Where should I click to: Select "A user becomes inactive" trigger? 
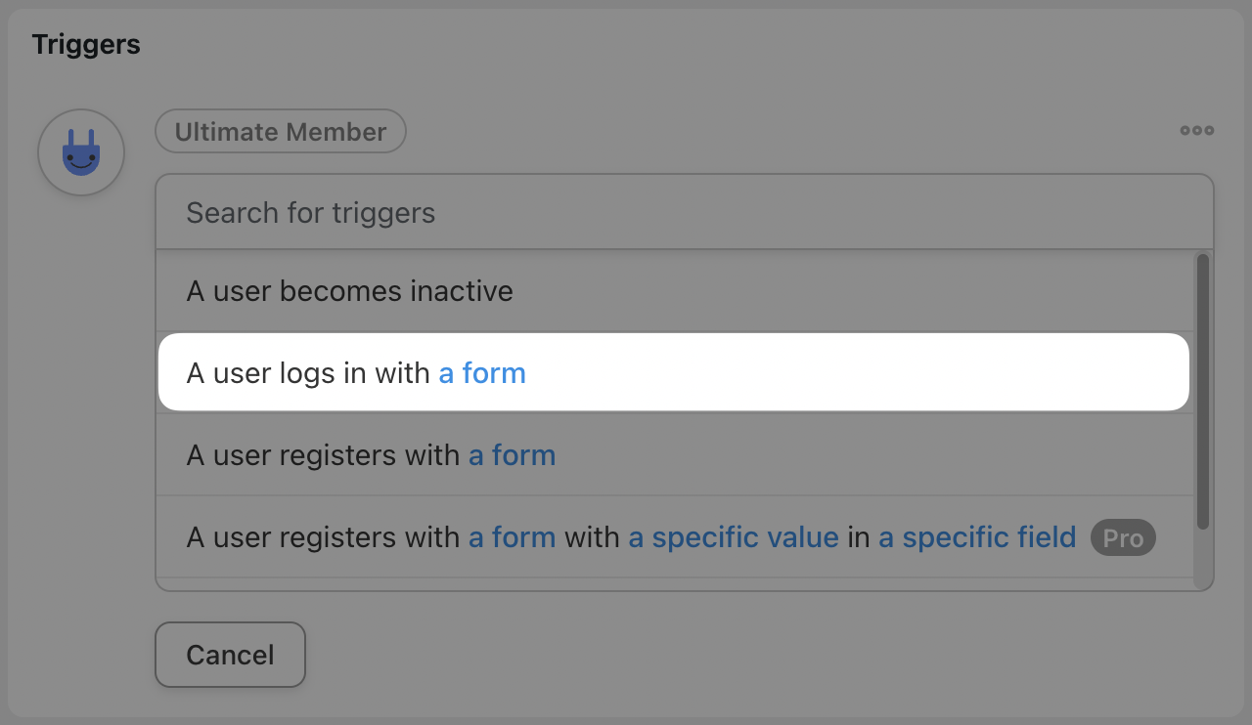(675, 291)
